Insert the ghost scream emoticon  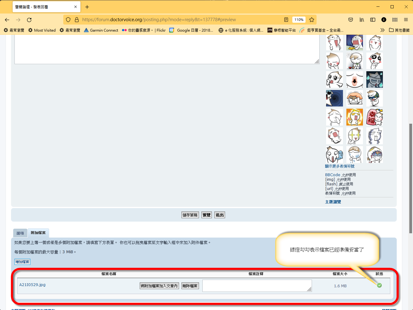pos(334,154)
